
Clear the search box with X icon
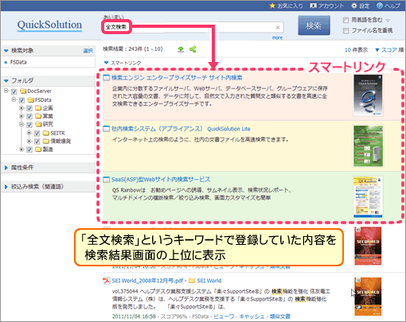(278, 27)
